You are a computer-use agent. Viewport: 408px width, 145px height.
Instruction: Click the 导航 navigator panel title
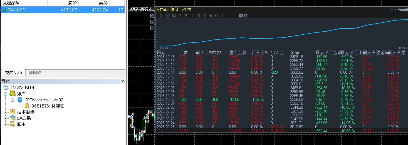pyautogui.click(x=6, y=81)
